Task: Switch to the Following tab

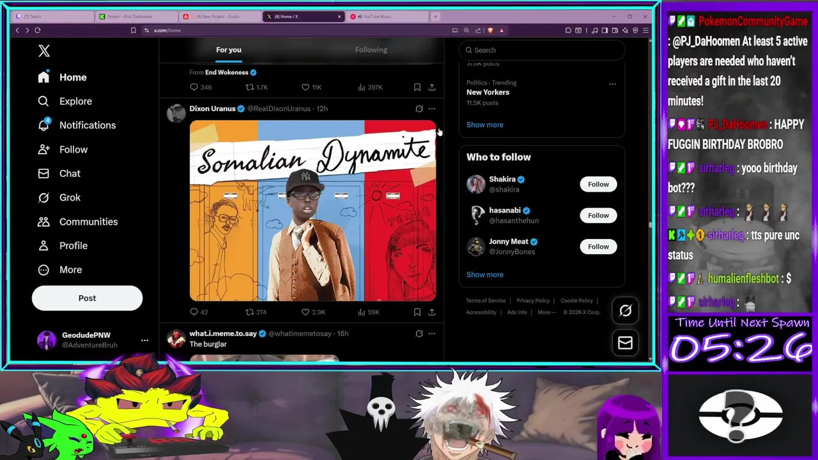Action: click(371, 50)
